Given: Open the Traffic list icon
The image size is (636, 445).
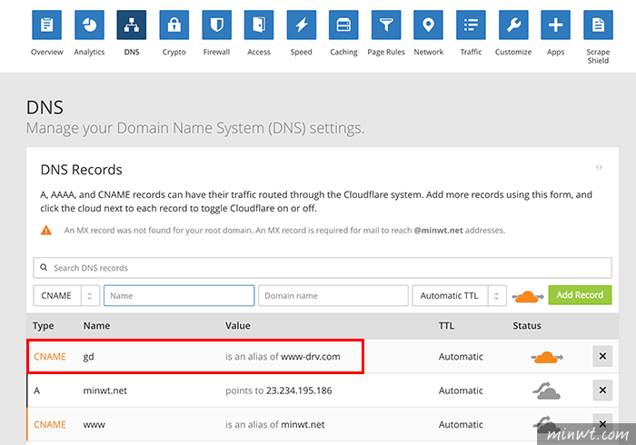Looking at the screenshot, I should 471,25.
